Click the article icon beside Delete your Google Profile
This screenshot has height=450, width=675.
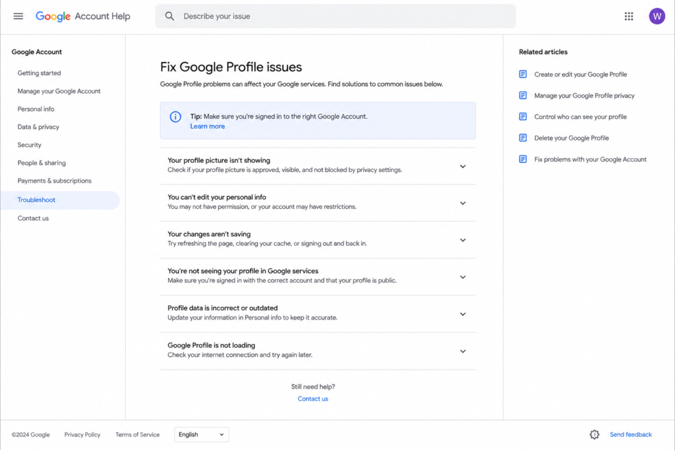[x=523, y=138]
